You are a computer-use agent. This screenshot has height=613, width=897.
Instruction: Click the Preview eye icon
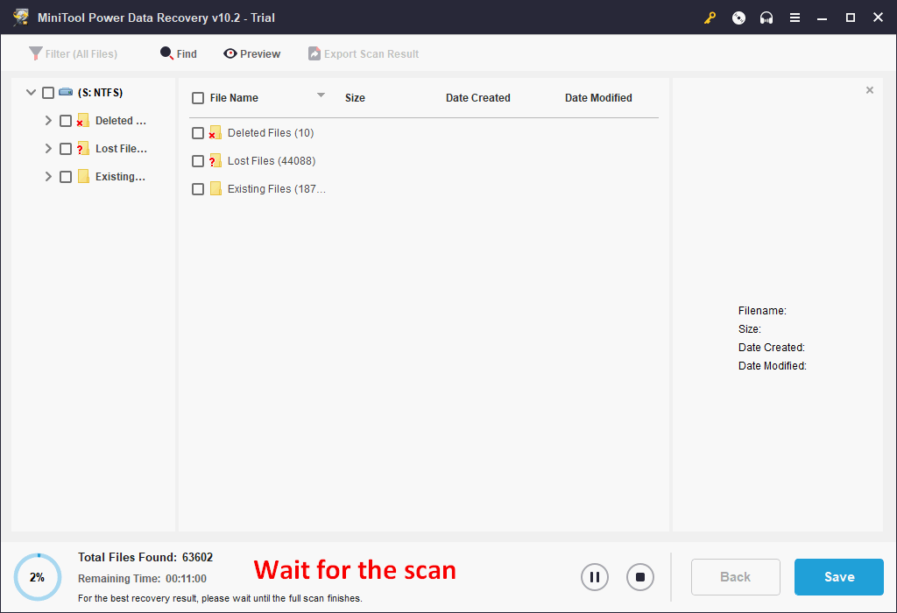[x=230, y=53]
